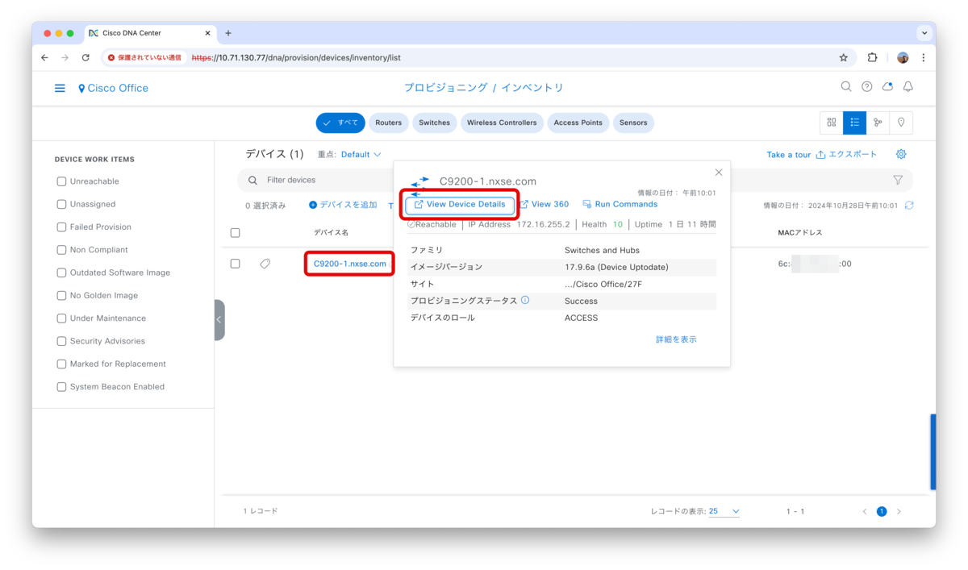Go to the next page arrow

pos(899,511)
